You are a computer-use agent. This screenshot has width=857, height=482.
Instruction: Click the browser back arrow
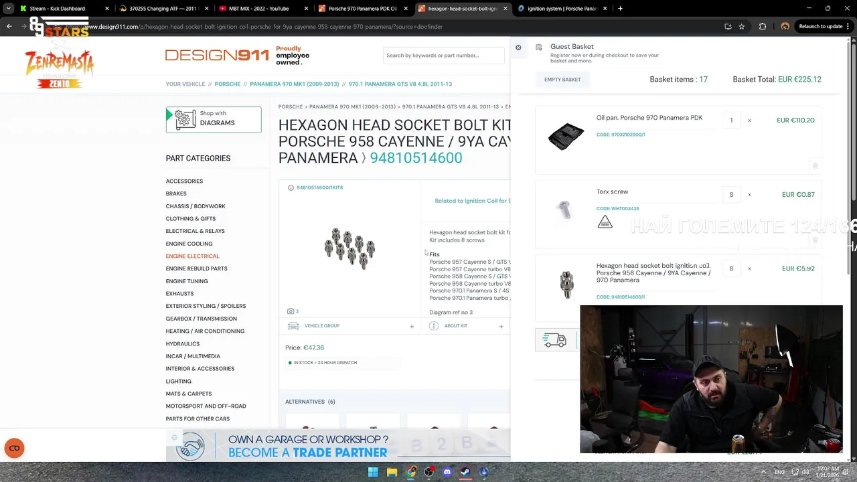(x=9, y=27)
